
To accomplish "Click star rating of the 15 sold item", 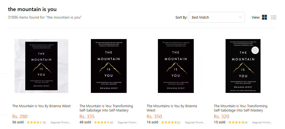I will click(x=236, y=122).
